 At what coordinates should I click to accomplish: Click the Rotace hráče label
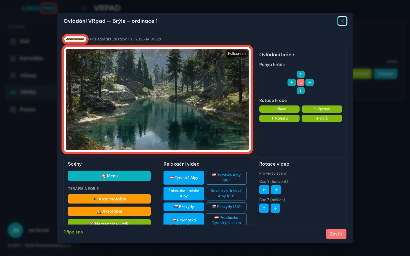click(273, 100)
